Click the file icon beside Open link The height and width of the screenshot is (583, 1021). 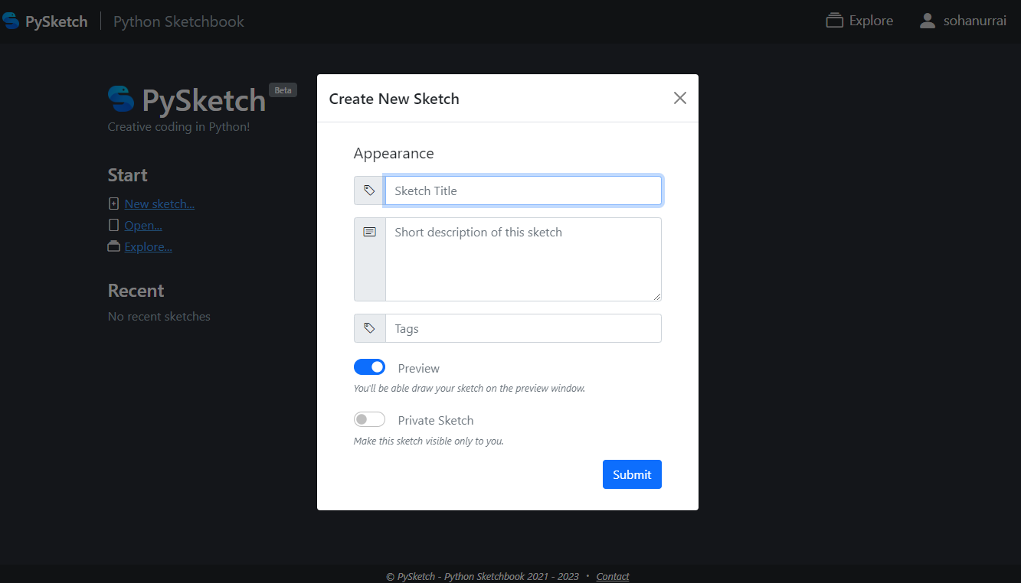pyautogui.click(x=114, y=225)
